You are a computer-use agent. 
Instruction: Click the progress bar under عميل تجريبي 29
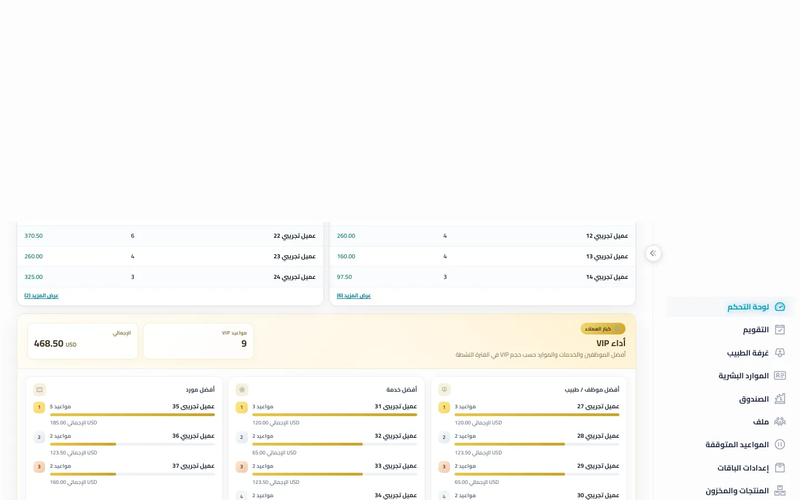(537, 474)
